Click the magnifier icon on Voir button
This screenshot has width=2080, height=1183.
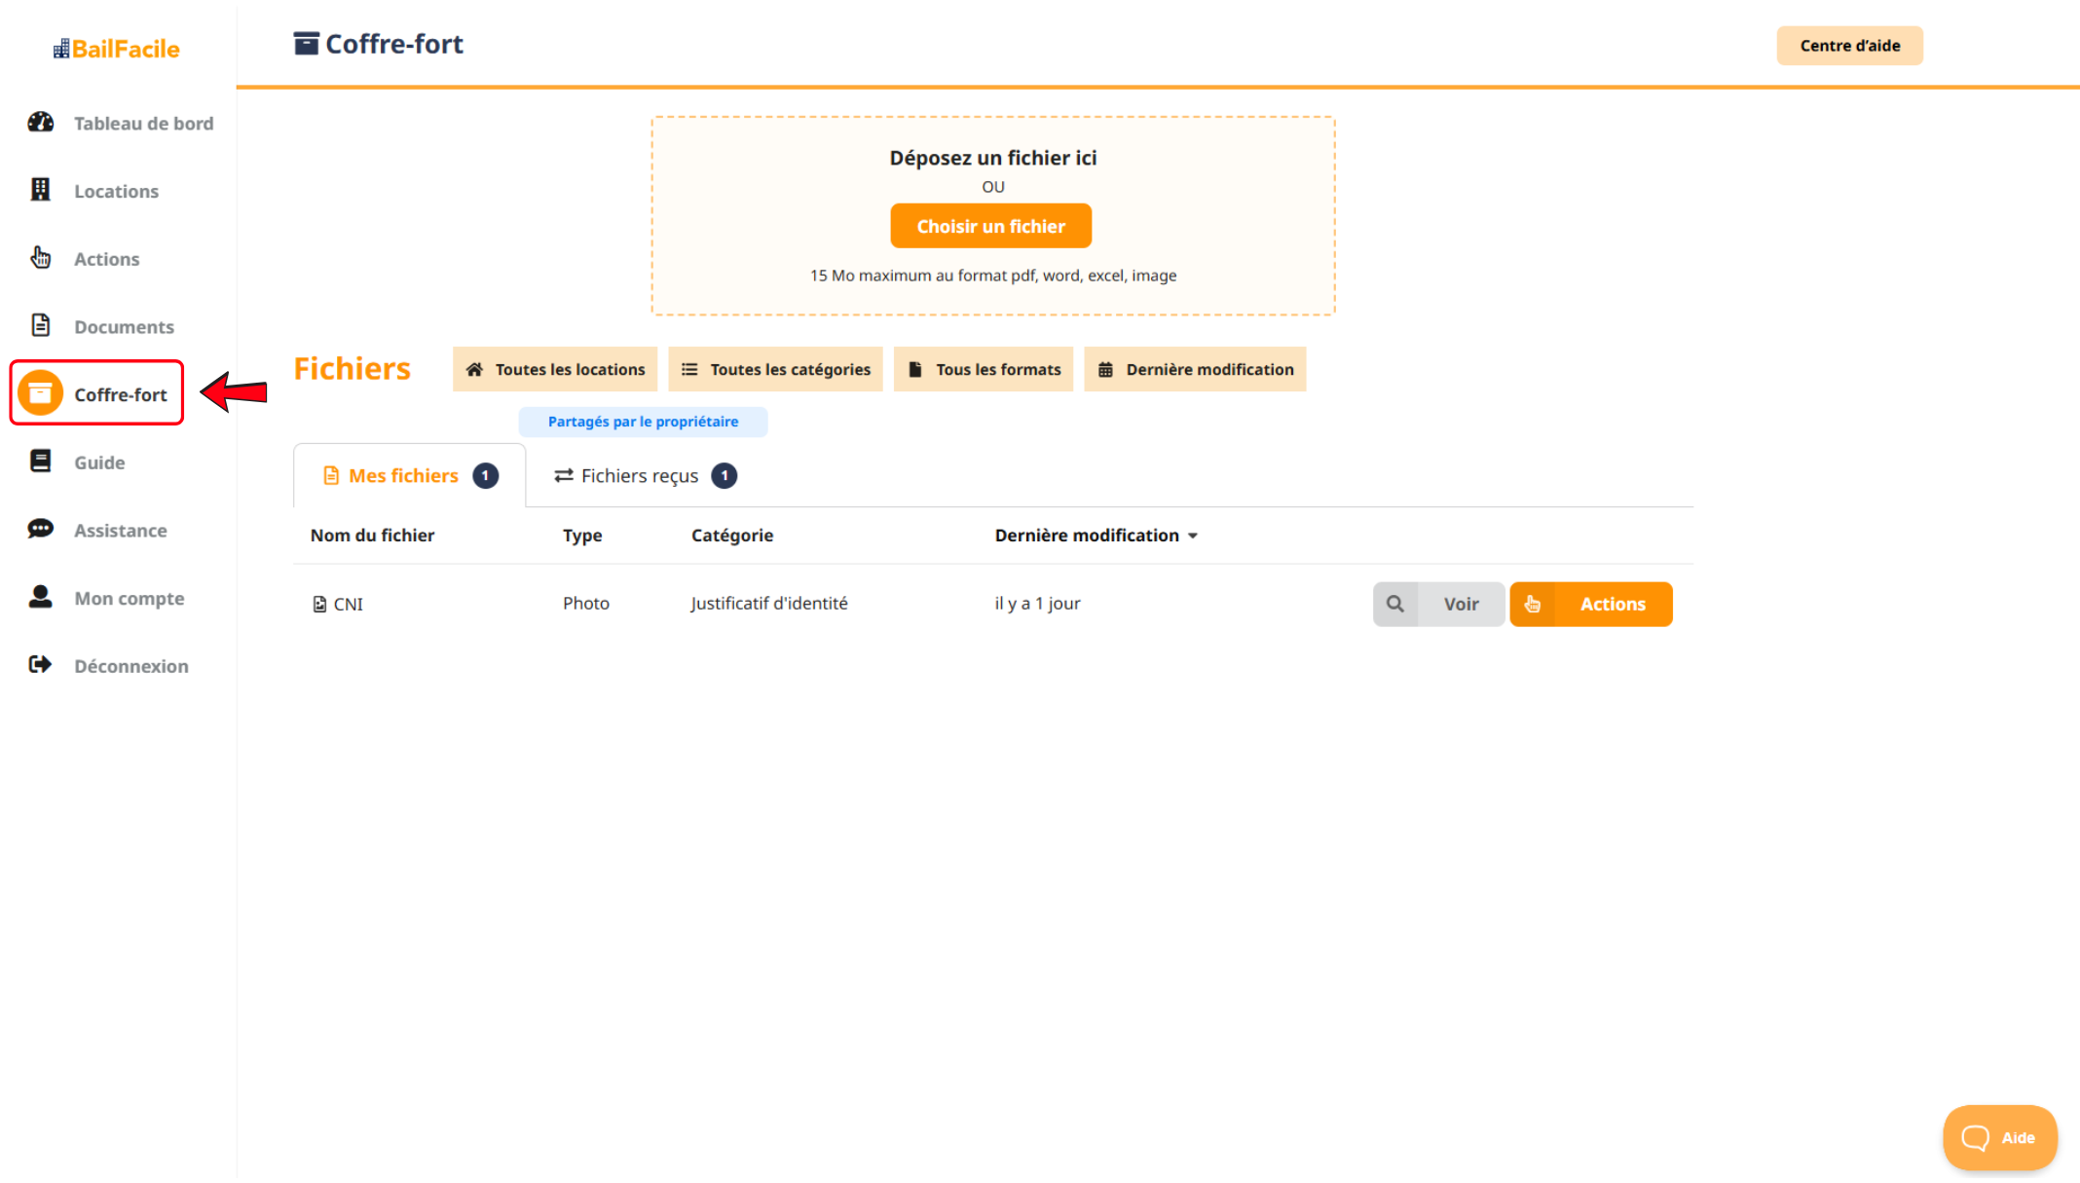point(1394,604)
